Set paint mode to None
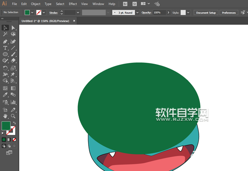The height and width of the screenshot is (171, 248). point(14,140)
